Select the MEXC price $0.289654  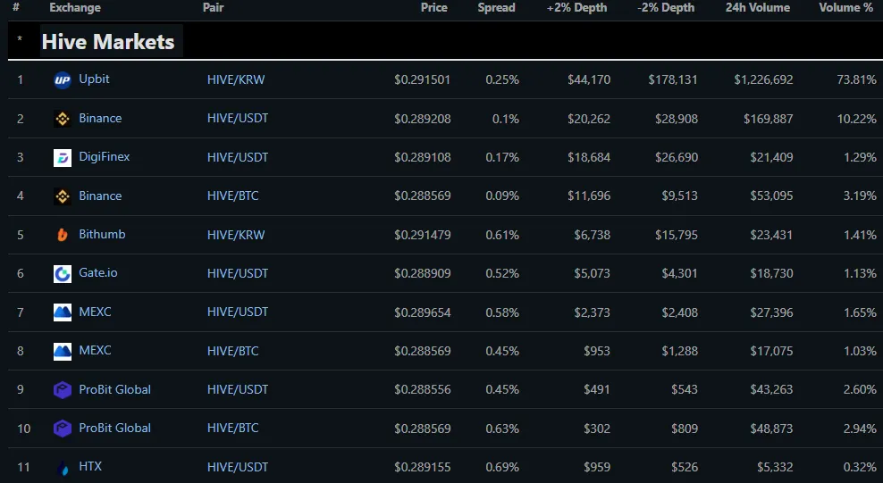coord(423,312)
